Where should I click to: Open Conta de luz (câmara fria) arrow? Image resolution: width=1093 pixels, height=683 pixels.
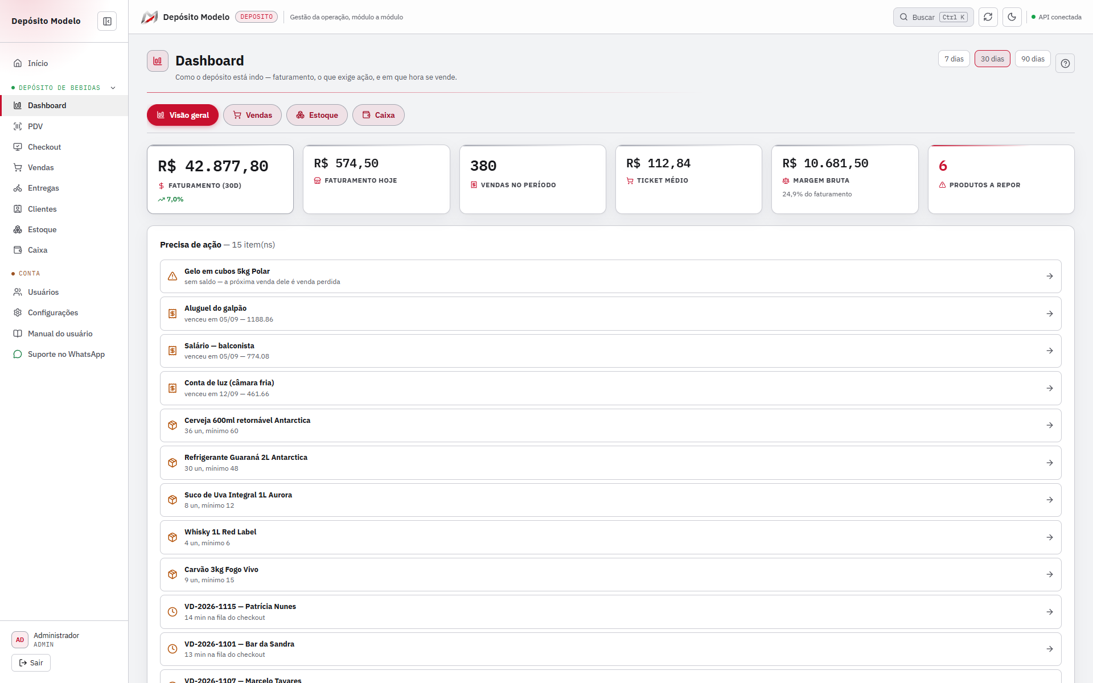(x=1050, y=388)
